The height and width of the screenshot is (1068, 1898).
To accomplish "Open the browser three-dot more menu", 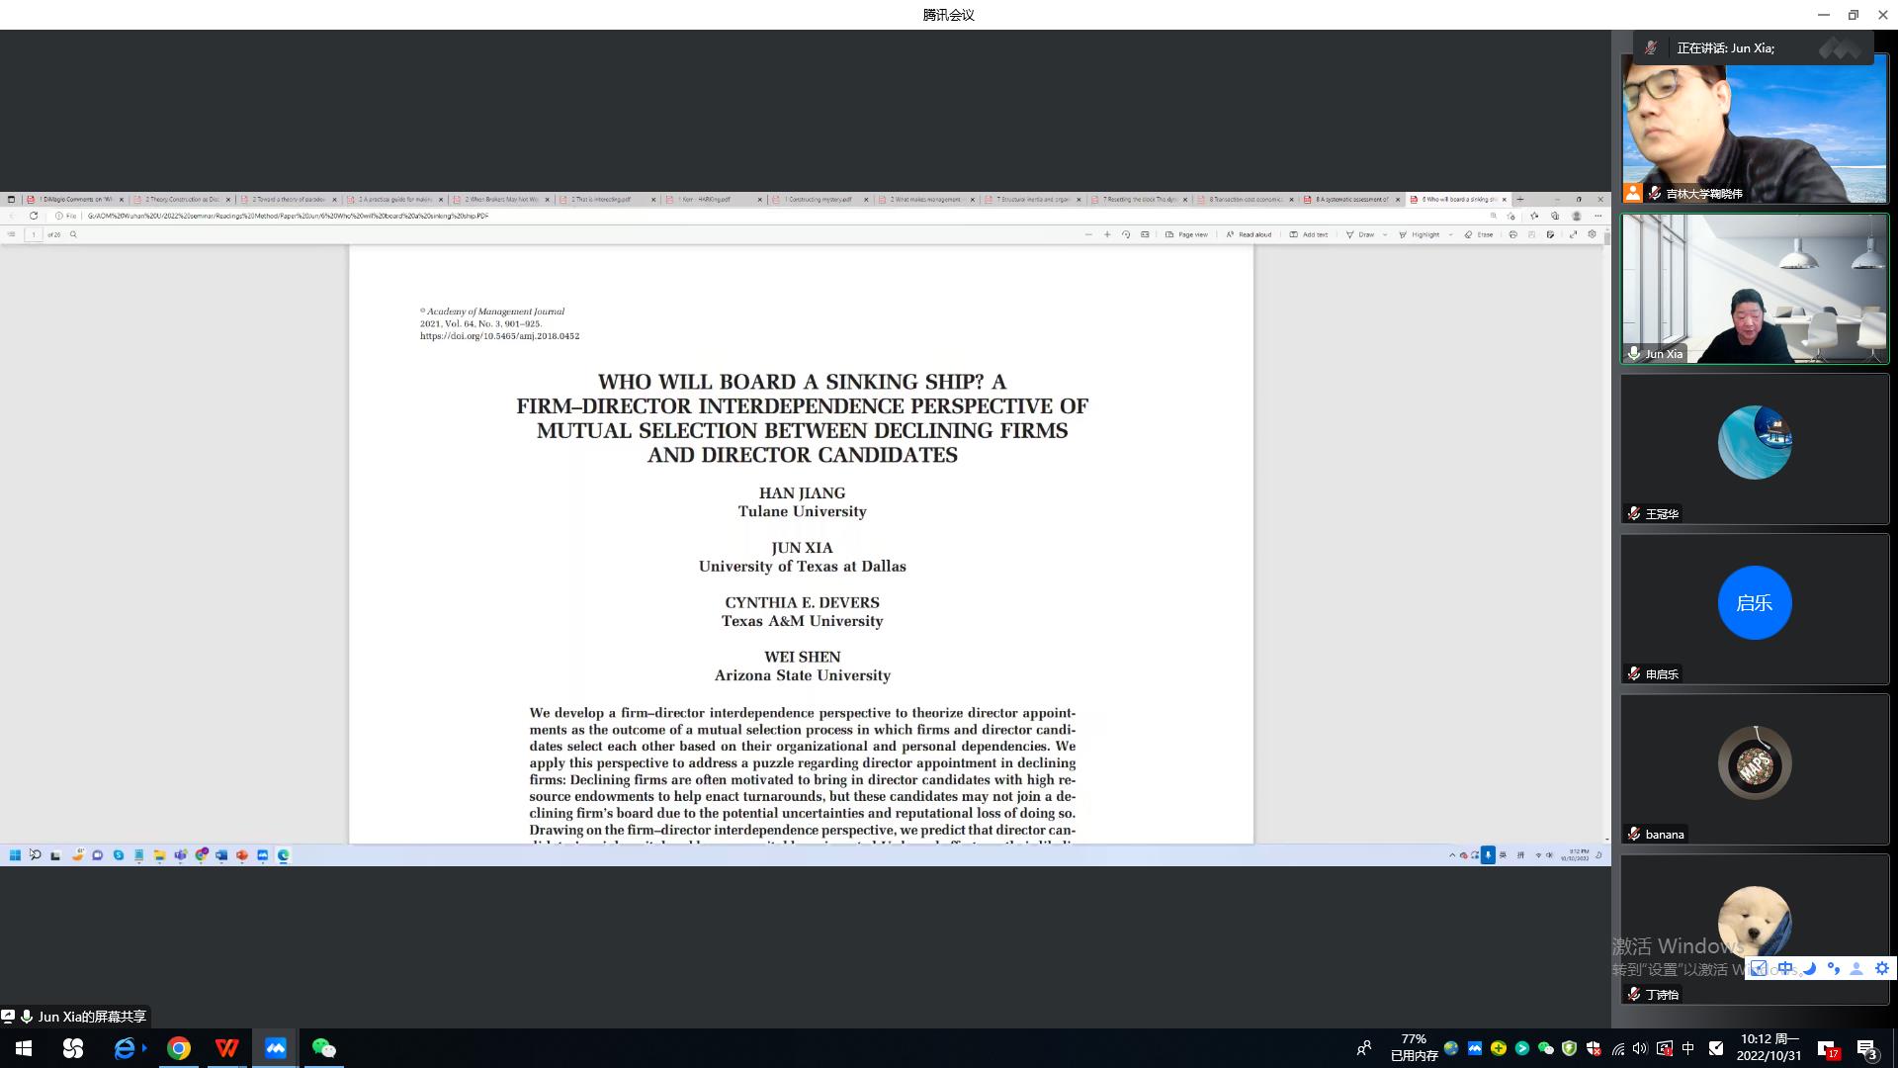I will (1597, 216).
